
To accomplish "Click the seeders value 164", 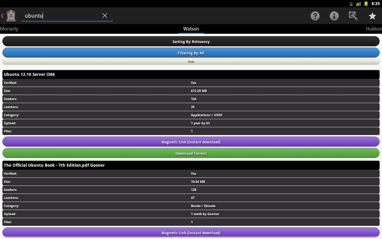I will [x=194, y=99].
